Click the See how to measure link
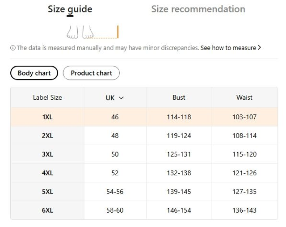The height and width of the screenshot is (227, 286). (228, 48)
